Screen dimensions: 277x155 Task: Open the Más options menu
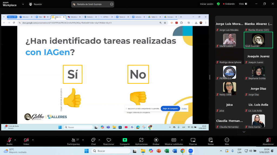(x=227, y=140)
